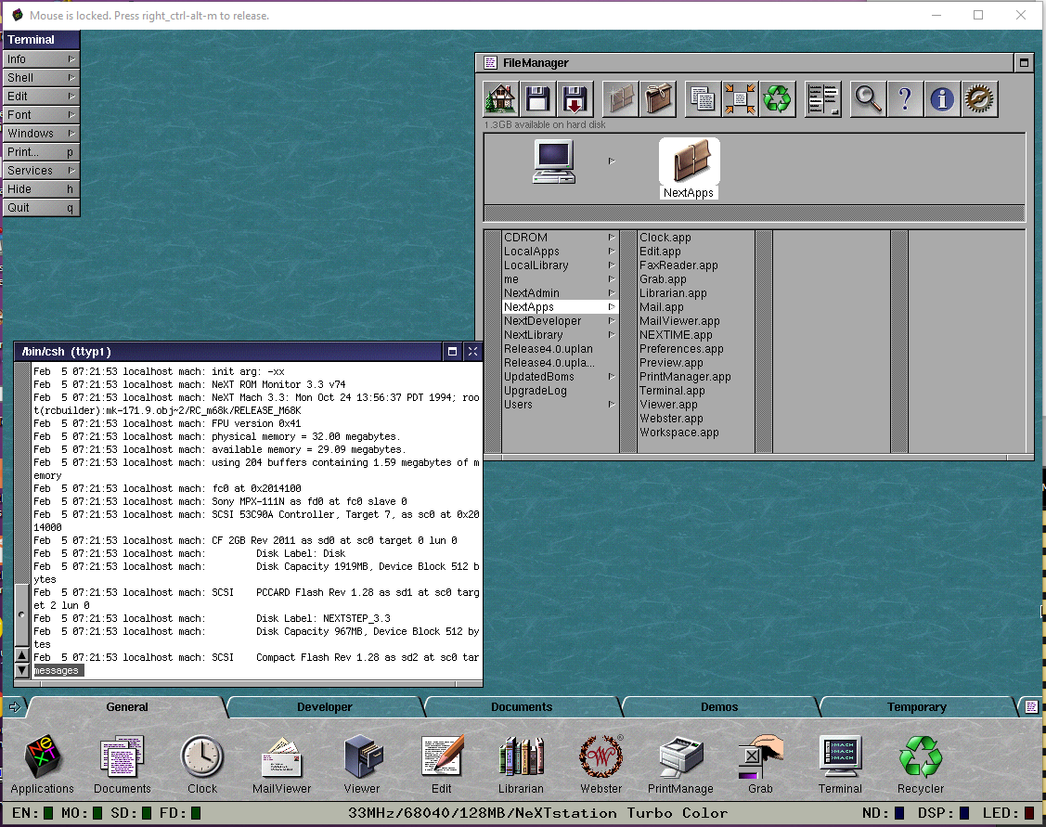Choose Quit from the Terminal menu

coord(42,208)
